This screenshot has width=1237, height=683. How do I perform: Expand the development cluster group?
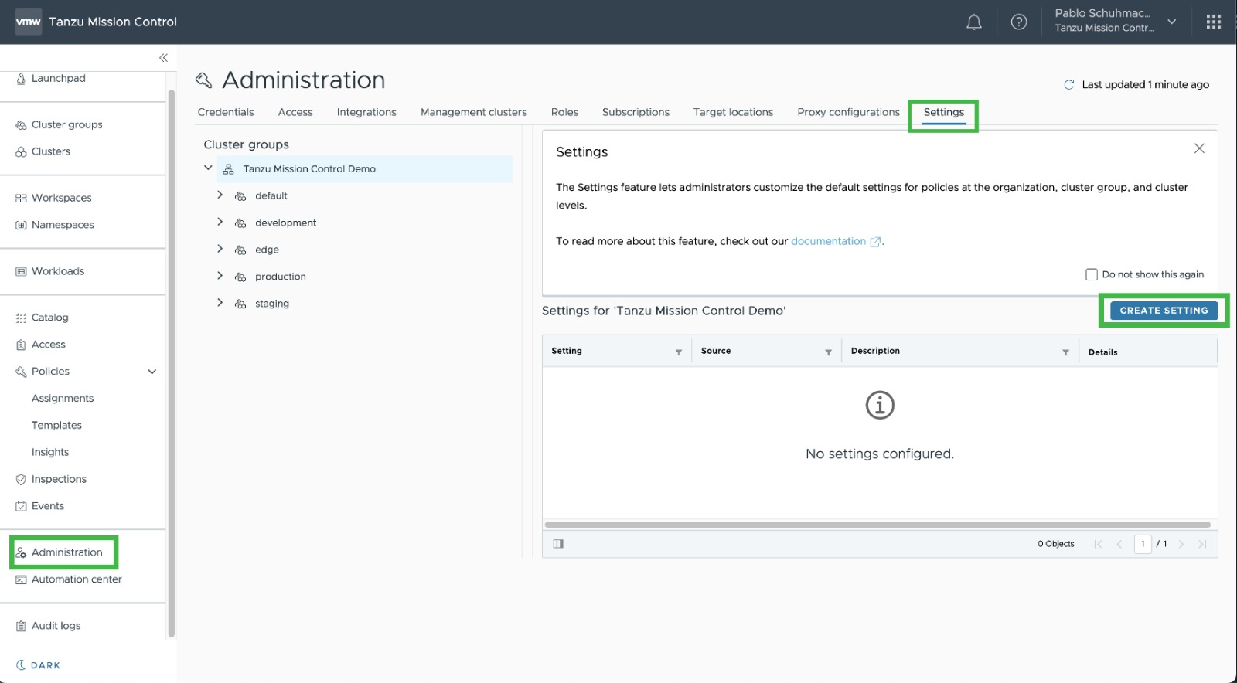(x=220, y=222)
